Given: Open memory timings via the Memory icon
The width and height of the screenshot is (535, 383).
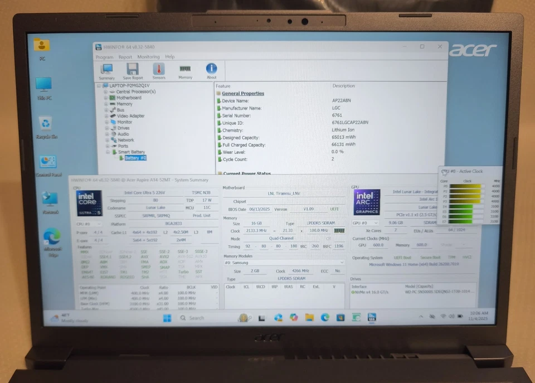Looking at the screenshot, I should pyautogui.click(x=185, y=70).
